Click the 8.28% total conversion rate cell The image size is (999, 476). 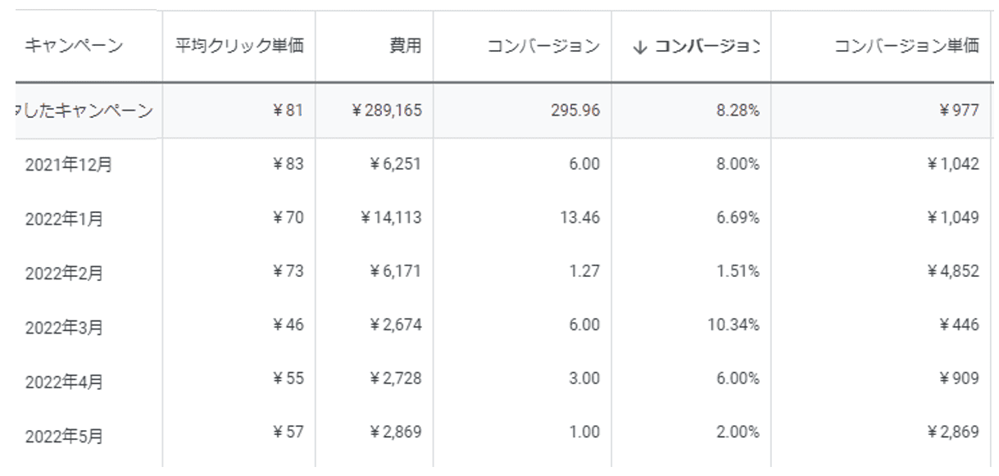coord(740,110)
